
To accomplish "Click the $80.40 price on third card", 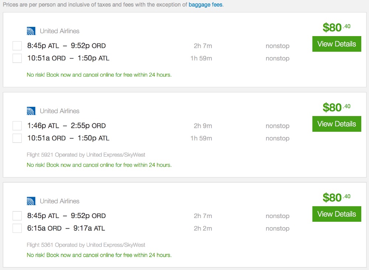I will [336, 198].
